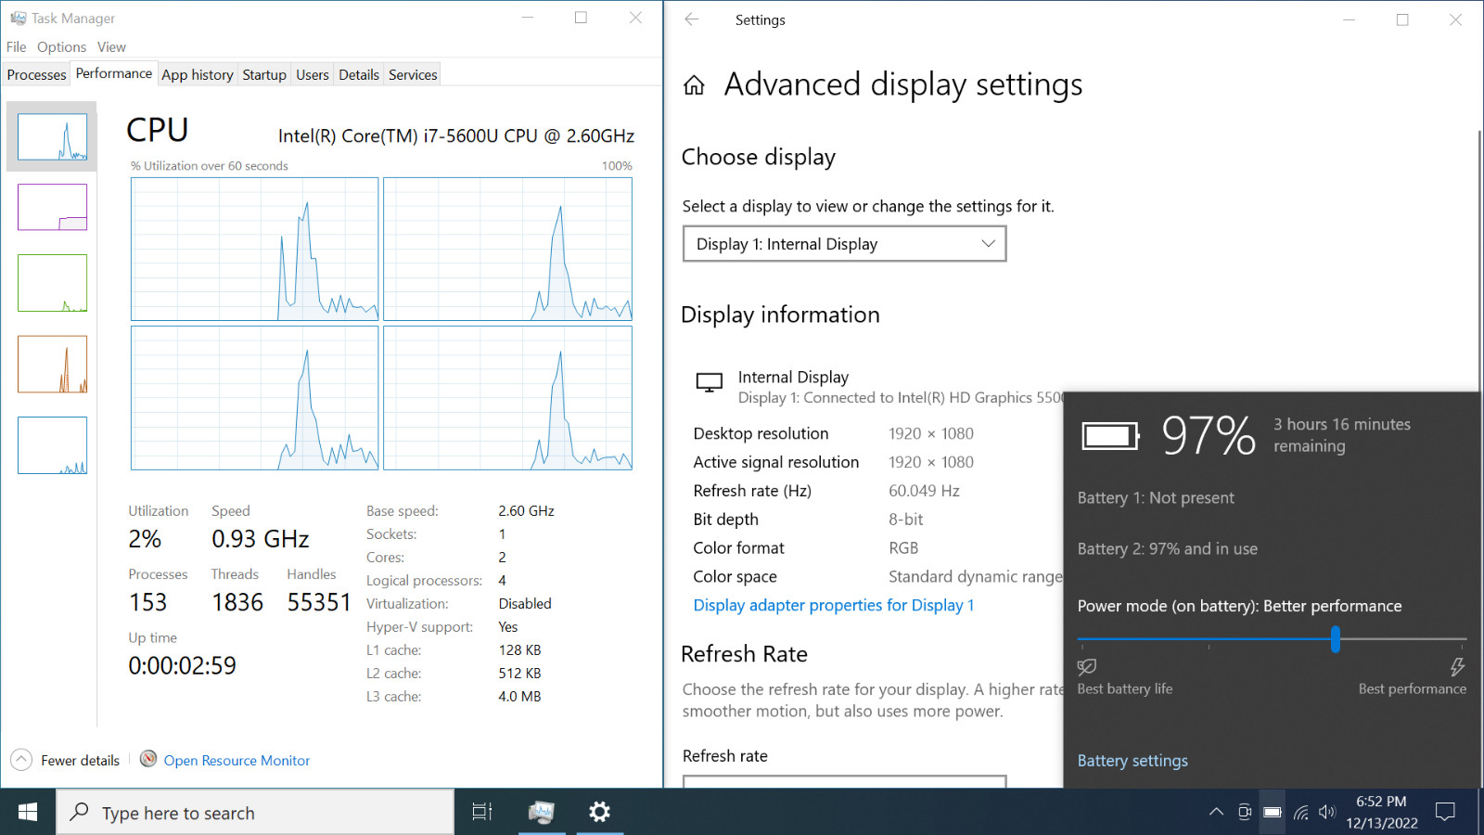Expand the Display 1: Internal Display dropdown
1484x835 pixels.
tap(844, 244)
